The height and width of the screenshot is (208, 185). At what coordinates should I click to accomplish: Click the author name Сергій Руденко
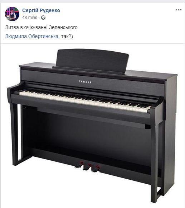pyautogui.click(x=41, y=10)
